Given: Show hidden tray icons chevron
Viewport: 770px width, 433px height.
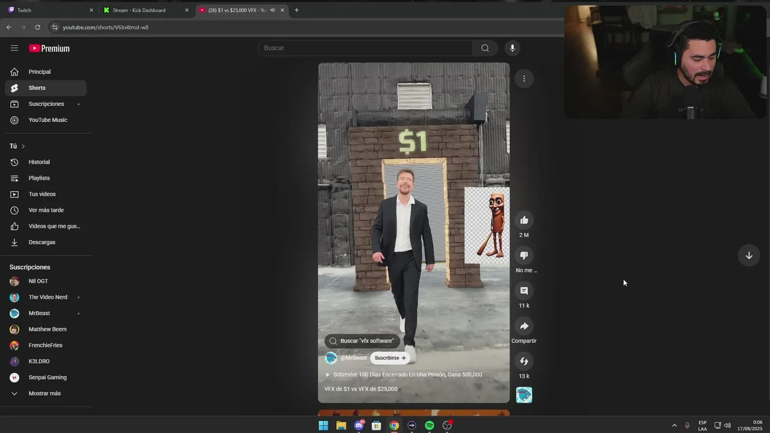Looking at the screenshot, I should pos(674,425).
